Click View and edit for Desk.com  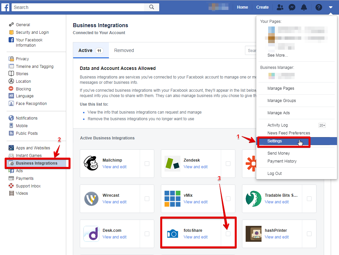(x=114, y=237)
